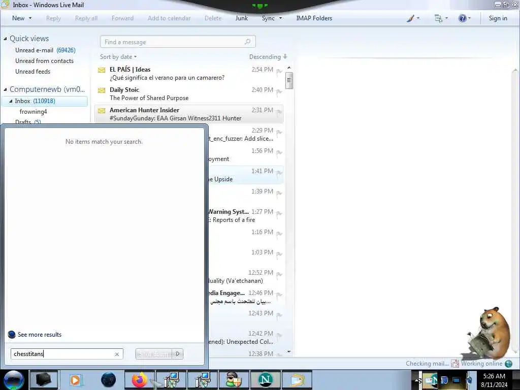Open the colorizer paintbrush icon
This screenshot has height=390, width=520.
click(410, 18)
